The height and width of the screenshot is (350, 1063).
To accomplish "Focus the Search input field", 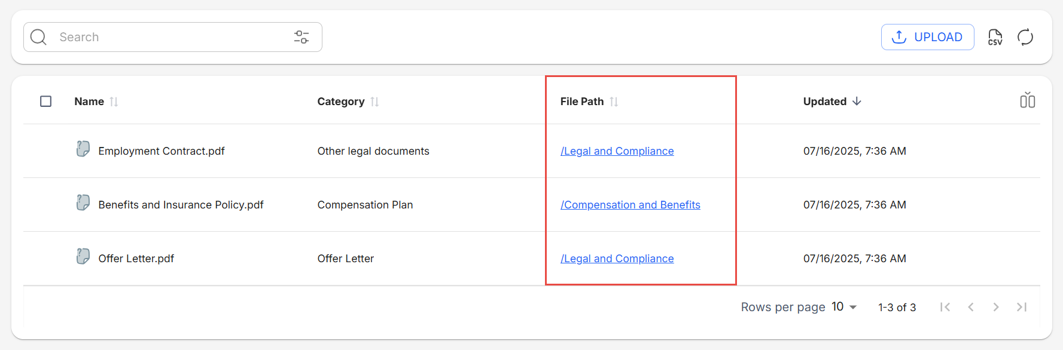I will 167,37.
